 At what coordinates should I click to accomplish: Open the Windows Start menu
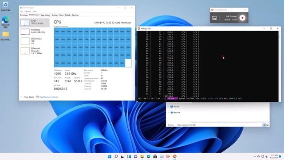click(x=110, y=156)
